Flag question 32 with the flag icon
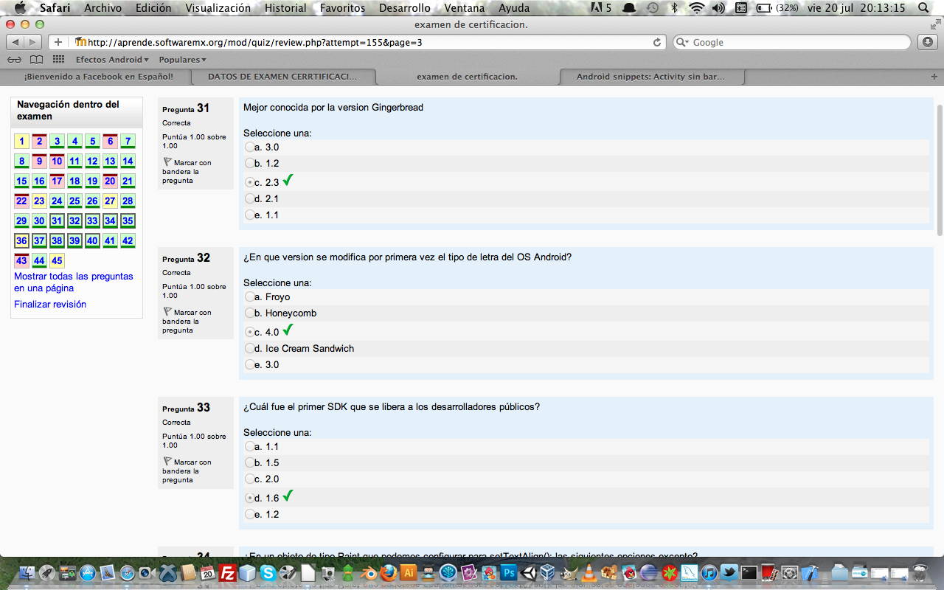Screen dimensions: 944x590 click(167, 312)
